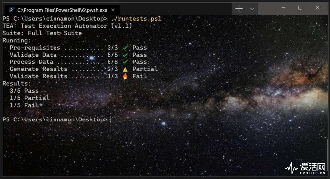This screenshot has width=330, height=179.
Task: Select the pwsh.exe tab
Action: click(x=62, y=10)
